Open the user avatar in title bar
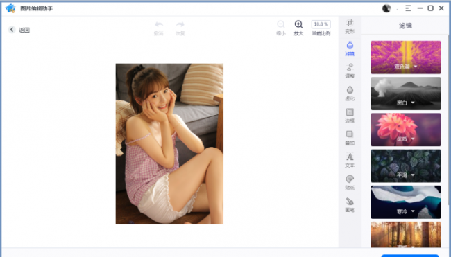 (x=386, y=8)
